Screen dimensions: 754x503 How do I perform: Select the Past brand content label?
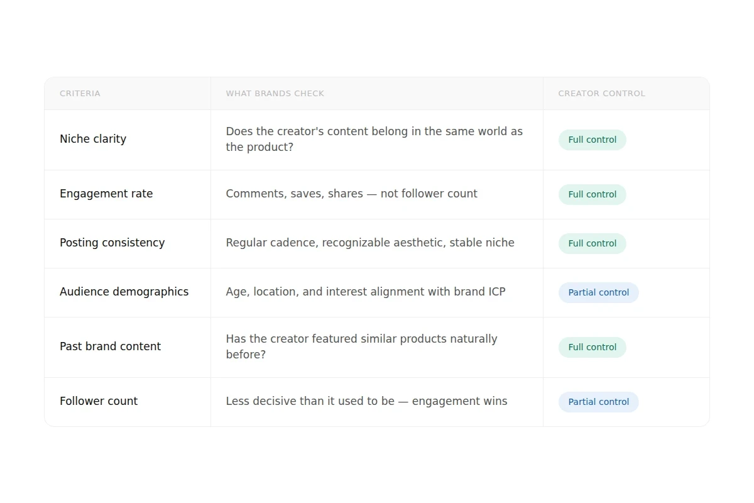[110, 346]
